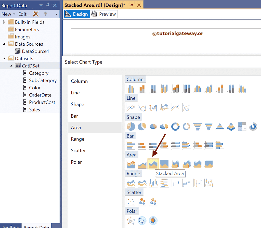The height and width of the screenshot is (228, 261).
Task: Select the basic Bar chart icon
Action: click(x=131, y=145)
